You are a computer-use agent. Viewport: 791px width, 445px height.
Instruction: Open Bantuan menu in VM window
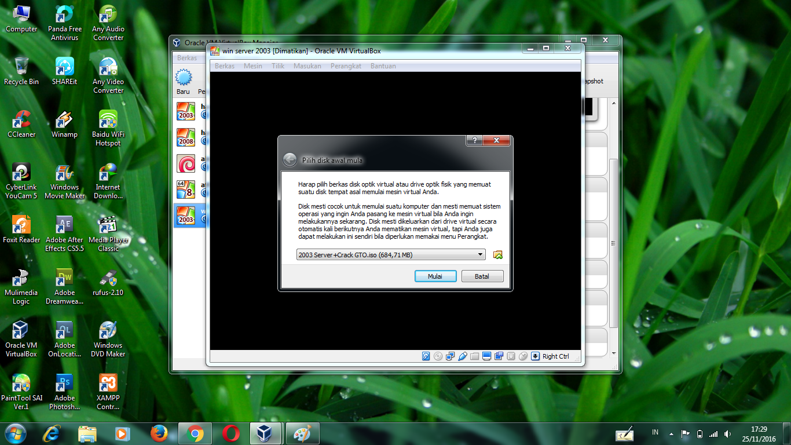(383, 66)
